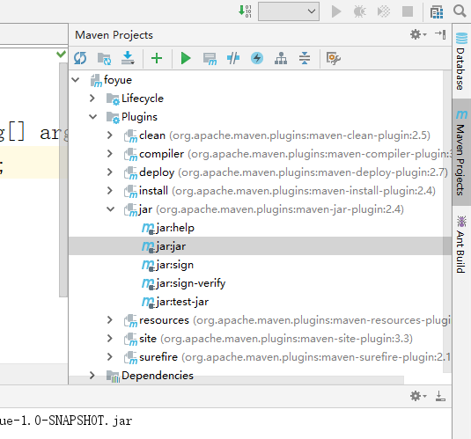Click Generate Sources and Update Folders icon
This screenshot has height=439, width=471.
coord(104,58)
